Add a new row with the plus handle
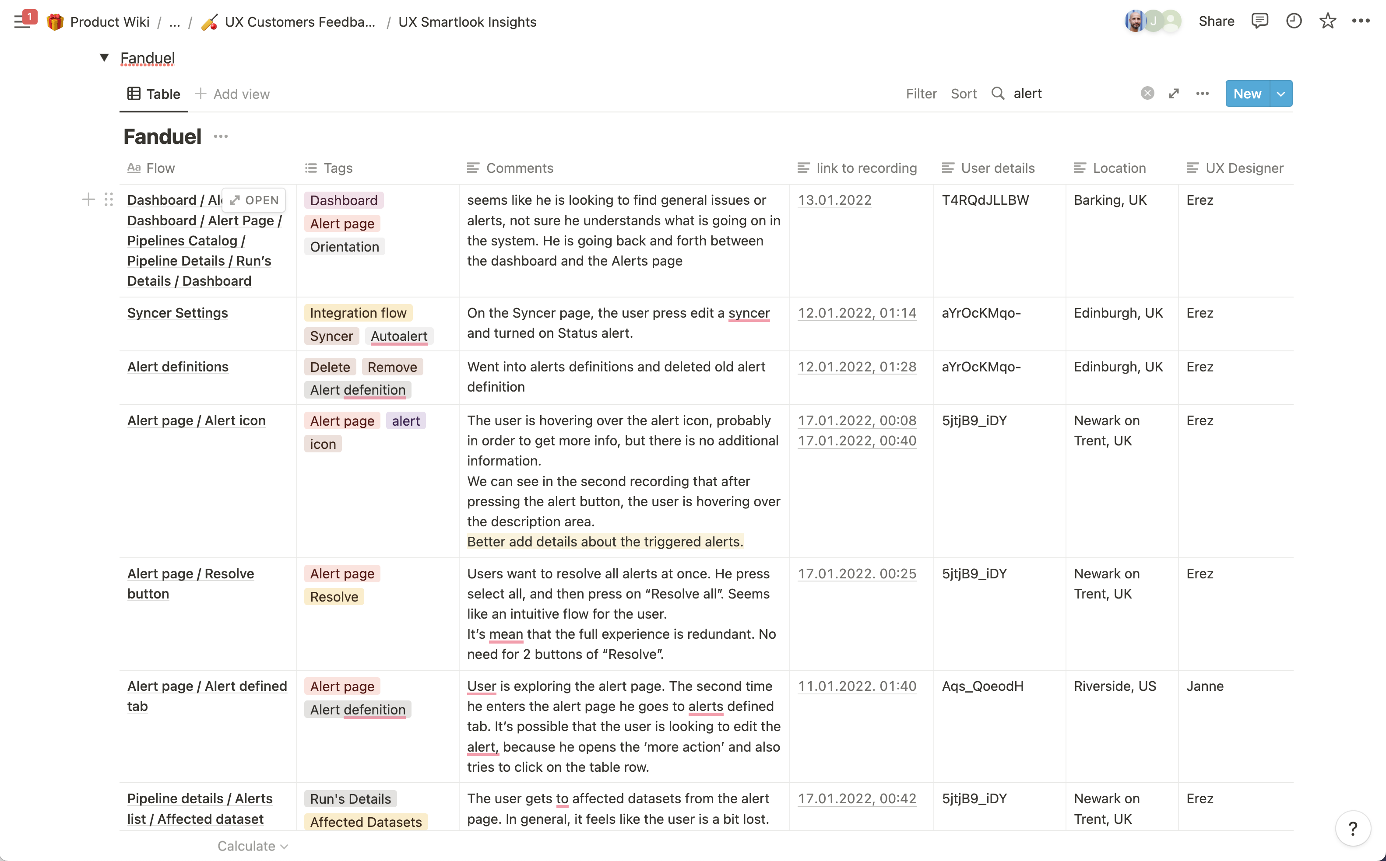 tap(88, 199)
